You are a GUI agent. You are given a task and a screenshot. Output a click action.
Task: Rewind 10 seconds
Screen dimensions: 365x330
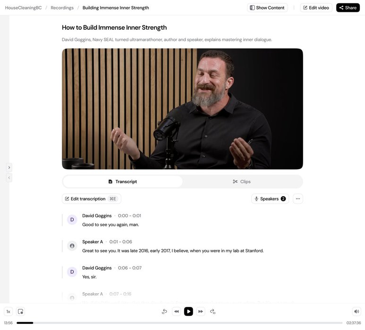(164, 312)
